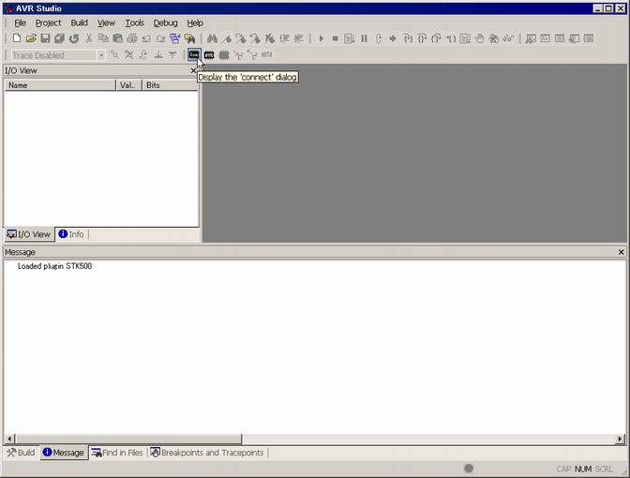Viewport: 630px width, 478px height.
Task: Open the File menu
Action: click(20, 22)
